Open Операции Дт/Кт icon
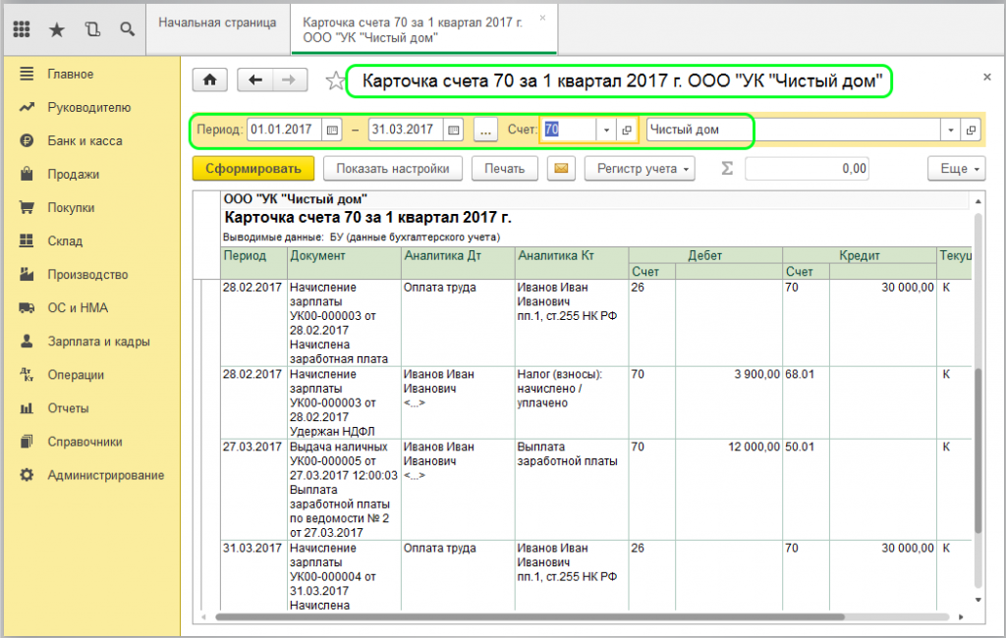 point(27,375)
